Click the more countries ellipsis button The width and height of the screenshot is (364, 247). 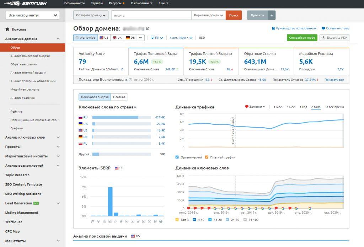point(141,38)
